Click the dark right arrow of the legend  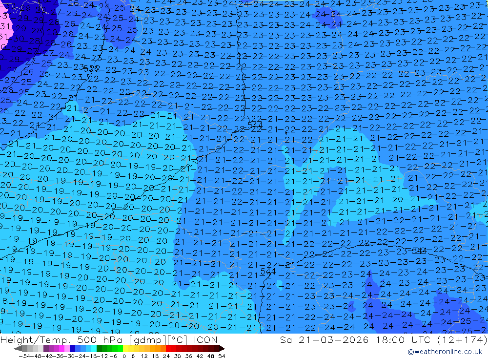point(222,349)
